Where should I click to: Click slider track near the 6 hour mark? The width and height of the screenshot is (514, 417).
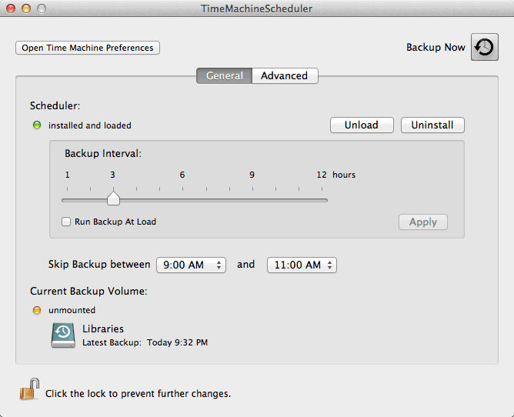[x=182, y=200]
